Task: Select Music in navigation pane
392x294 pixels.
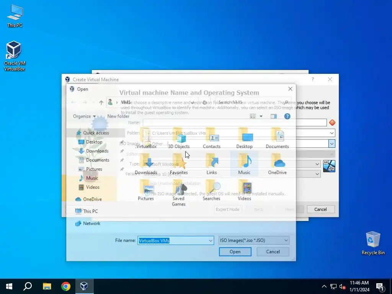Action: [x=92, y=178]
